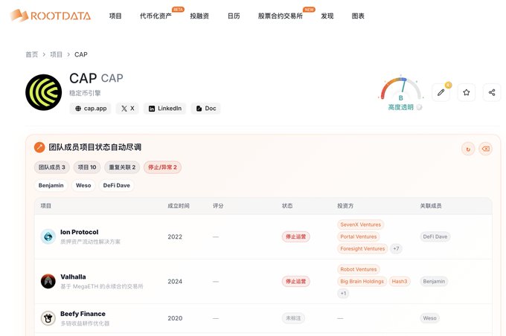Open the 发现 menu
The image size is (506, 336).
[327, 16]
